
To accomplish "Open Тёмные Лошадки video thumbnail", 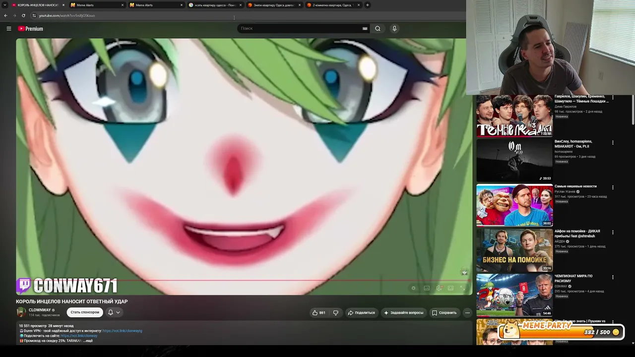I will pos(514,116).
